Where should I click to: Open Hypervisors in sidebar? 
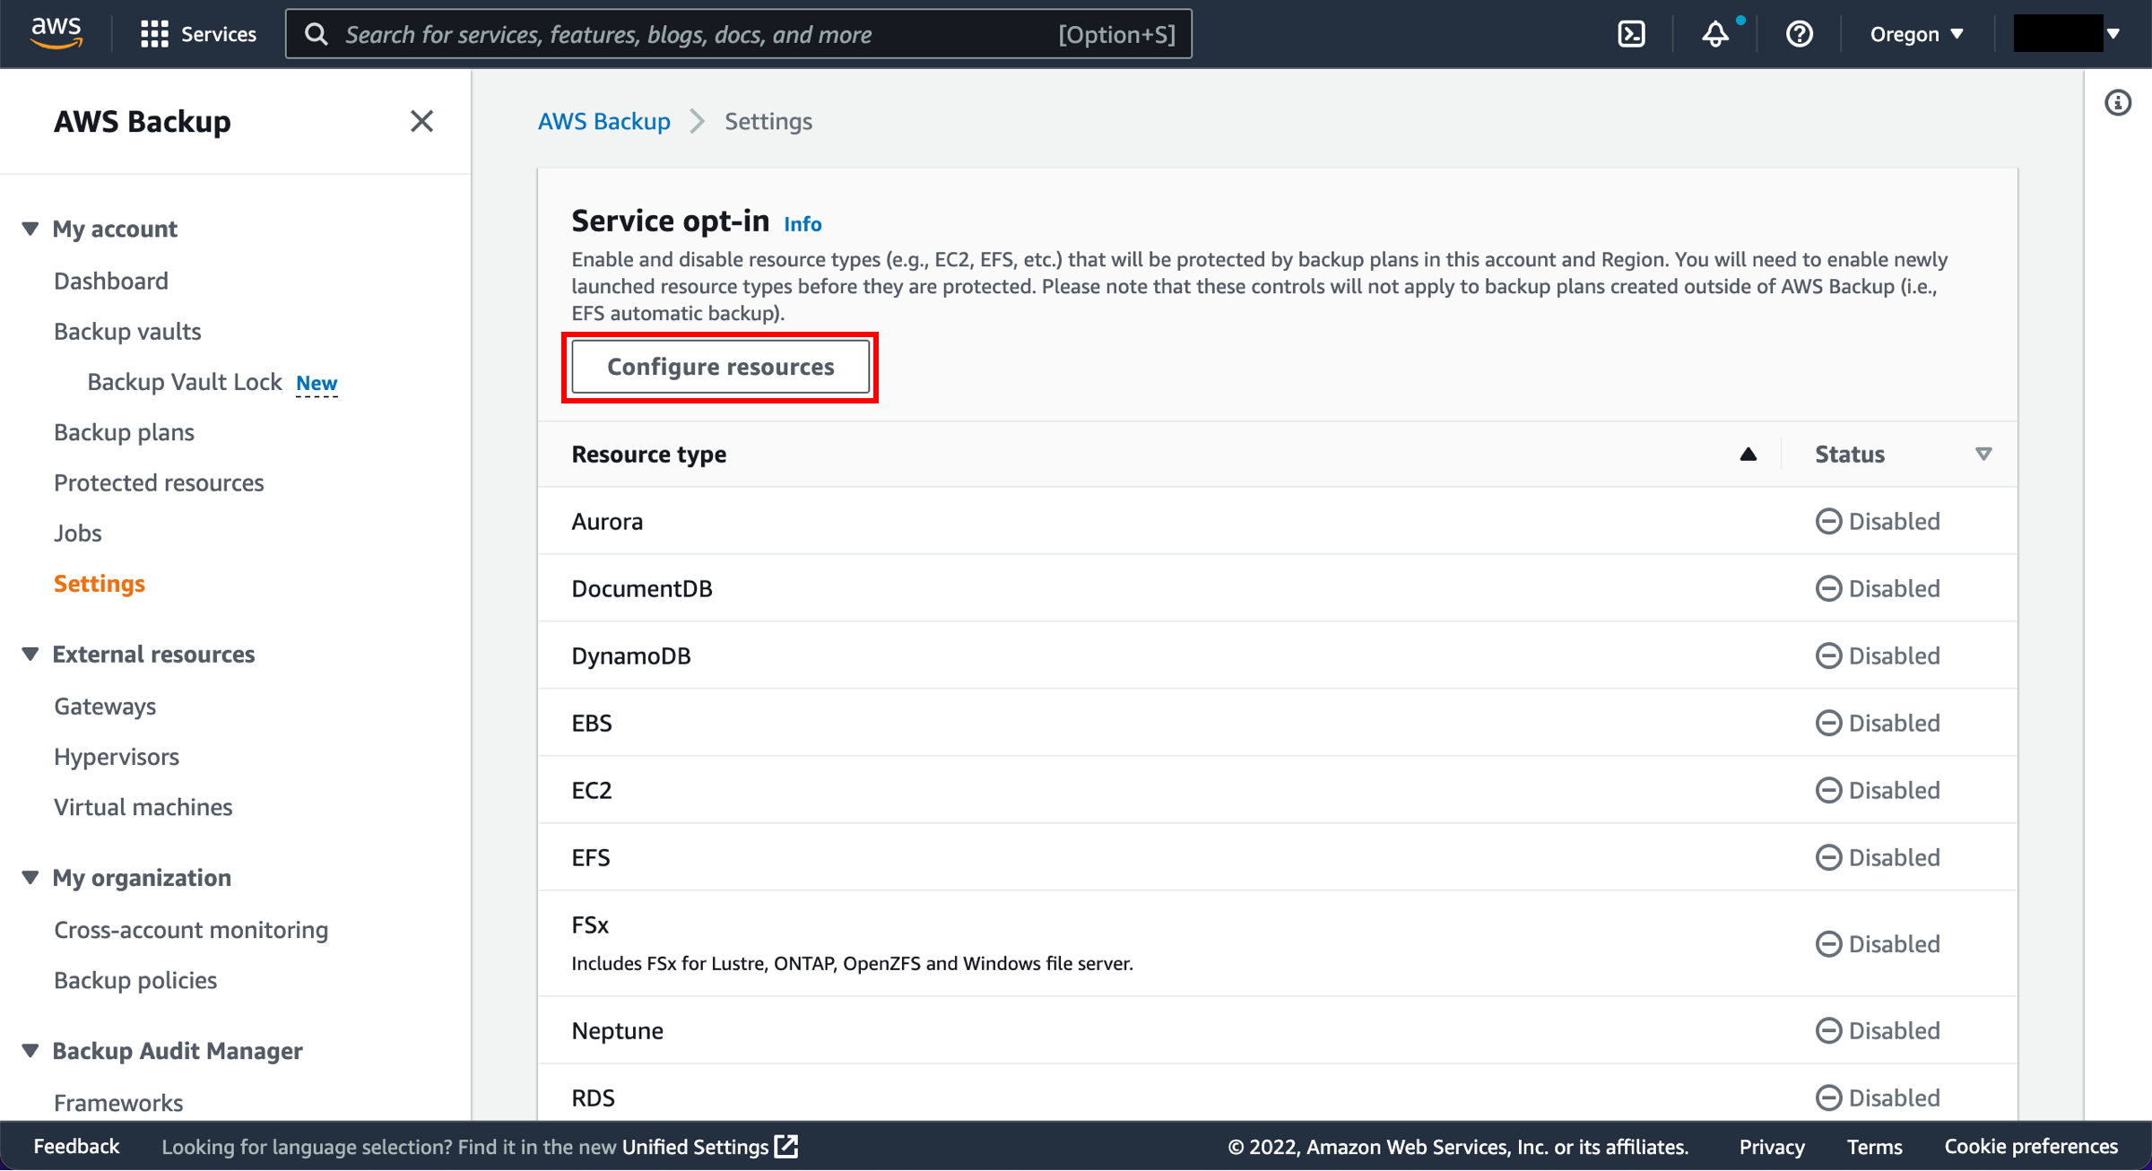117,756
